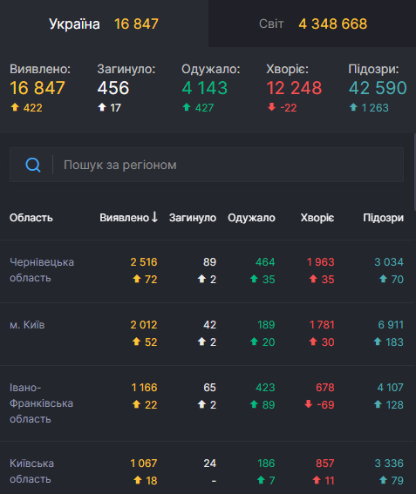Select the м. Київ row
The height and width of the screenshot is (494, 416).
[x=207, y=334]
